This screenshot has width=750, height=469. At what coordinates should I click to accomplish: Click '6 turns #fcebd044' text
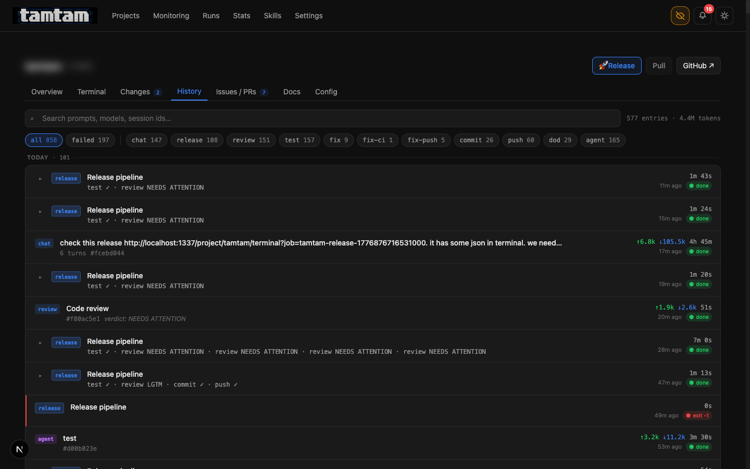coord(92,253)
